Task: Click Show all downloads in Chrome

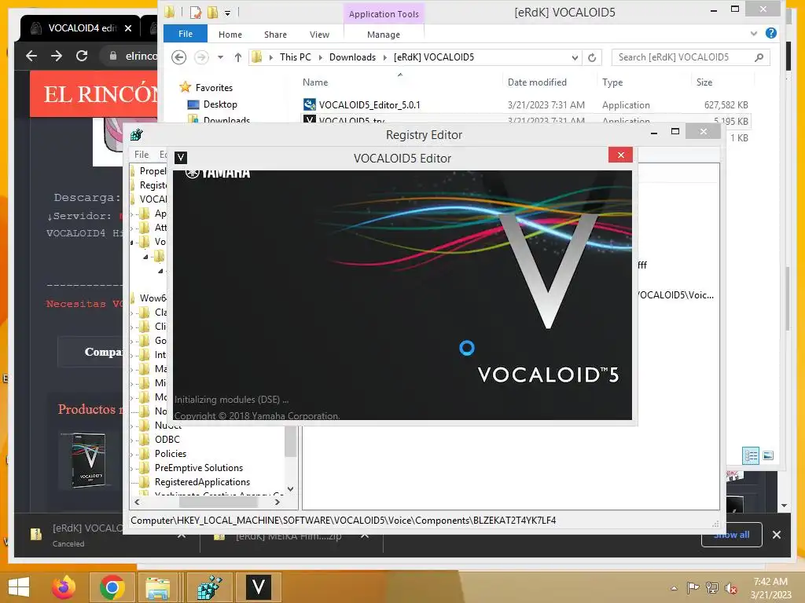Action: (x=732, y=535)
